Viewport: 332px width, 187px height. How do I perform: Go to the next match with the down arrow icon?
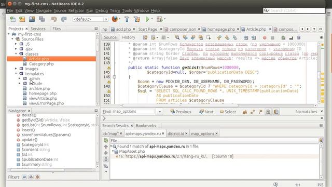(106, 153)
